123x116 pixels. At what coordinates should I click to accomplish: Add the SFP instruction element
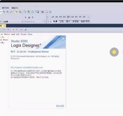80,17
